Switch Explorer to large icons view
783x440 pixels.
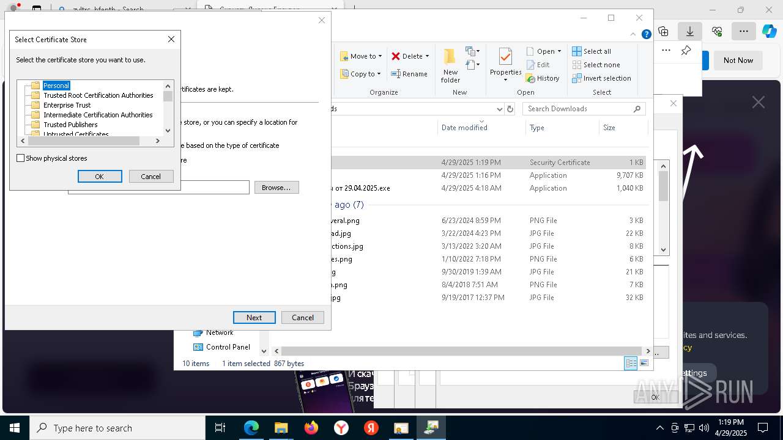644,364
